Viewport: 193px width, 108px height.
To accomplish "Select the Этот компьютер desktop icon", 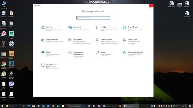I will pyautogui.click(x=4, y=5).
